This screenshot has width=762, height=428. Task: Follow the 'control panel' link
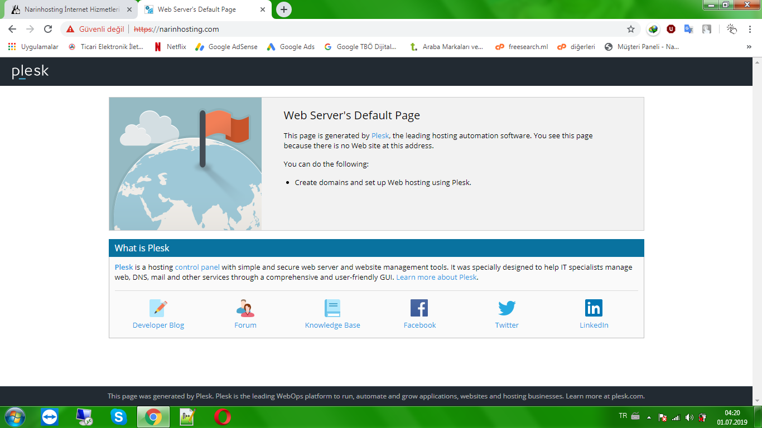tap(197, 267)
